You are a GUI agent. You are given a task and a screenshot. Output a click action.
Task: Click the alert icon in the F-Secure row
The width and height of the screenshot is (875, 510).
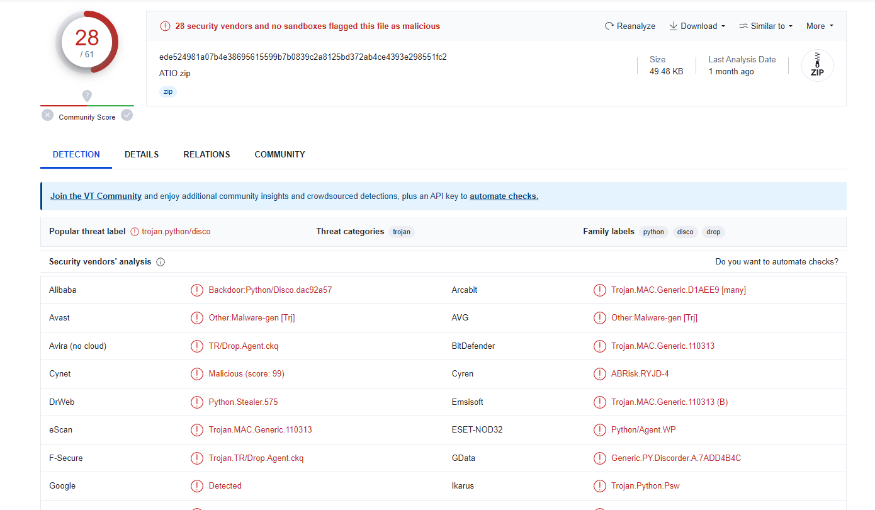coord(197,458)
